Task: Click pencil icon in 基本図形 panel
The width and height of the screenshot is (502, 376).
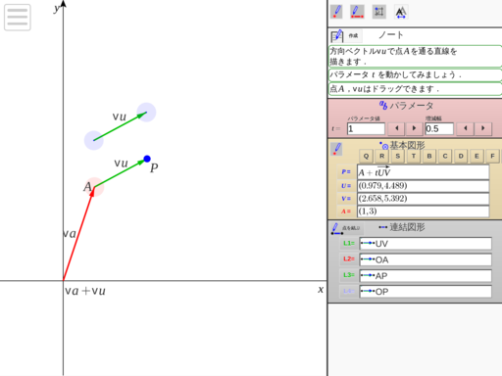Action: point(336,149)
